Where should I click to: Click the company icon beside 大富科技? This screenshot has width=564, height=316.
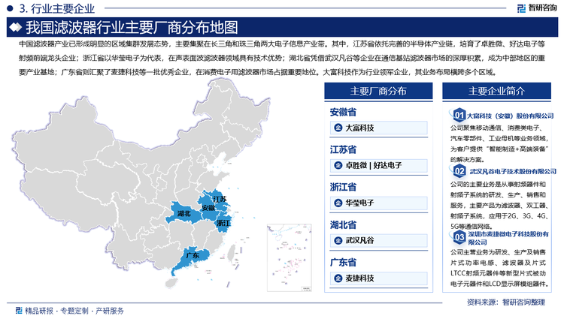coord(338,128)
